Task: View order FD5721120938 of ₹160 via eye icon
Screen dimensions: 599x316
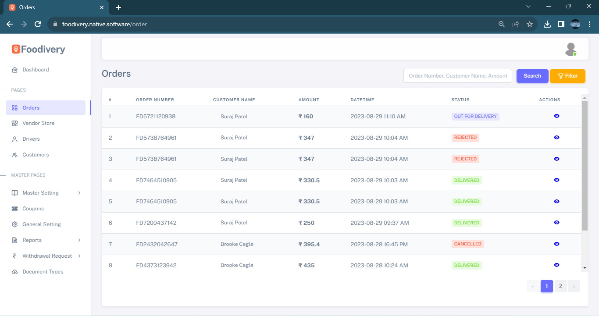Action: 556,116
